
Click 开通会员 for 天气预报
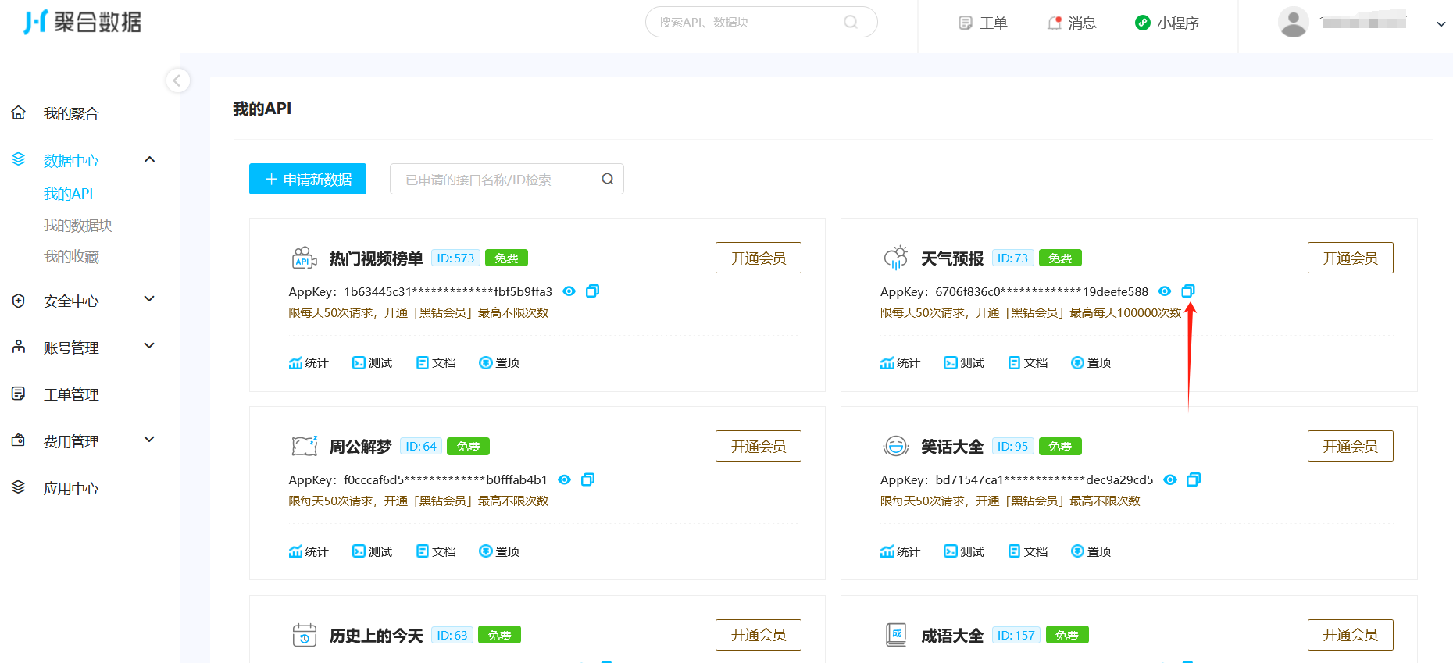tap(1350, 258)
